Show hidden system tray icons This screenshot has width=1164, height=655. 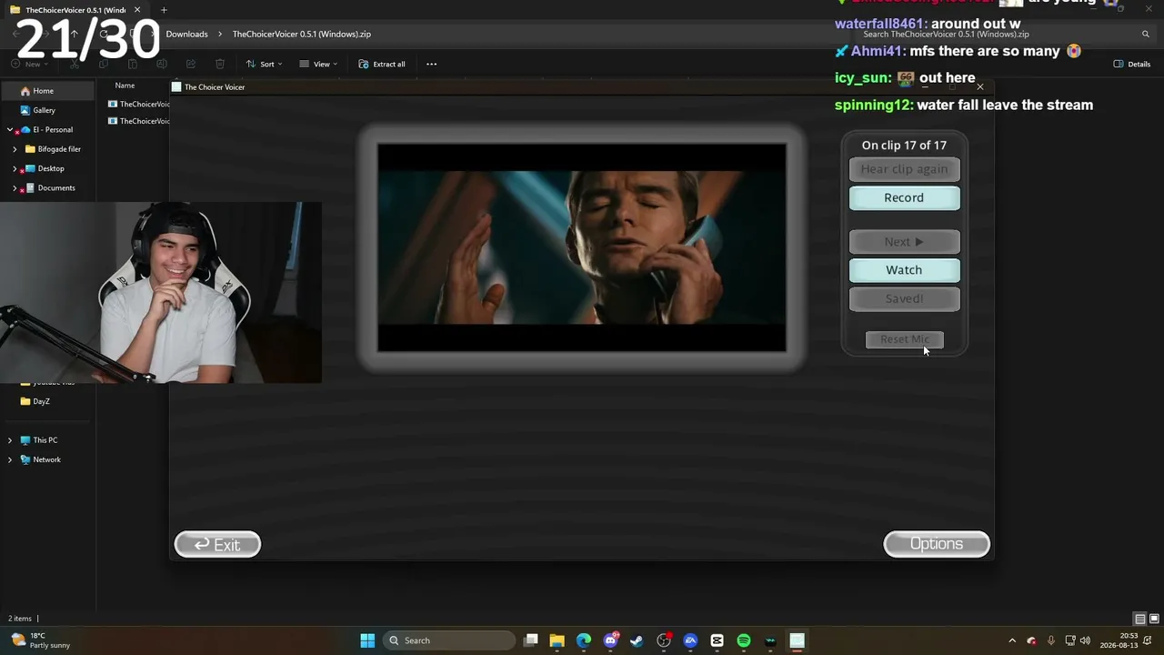tap(1012, 640)
